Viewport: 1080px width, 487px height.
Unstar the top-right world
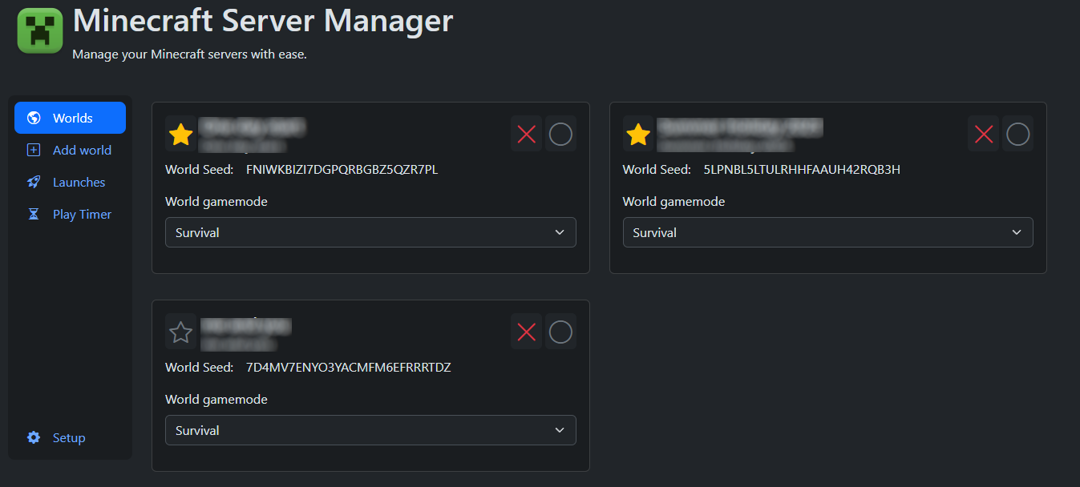pos(637,133)
